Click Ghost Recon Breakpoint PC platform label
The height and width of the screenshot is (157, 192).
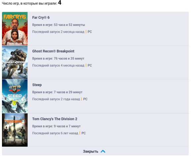(90, 66)
